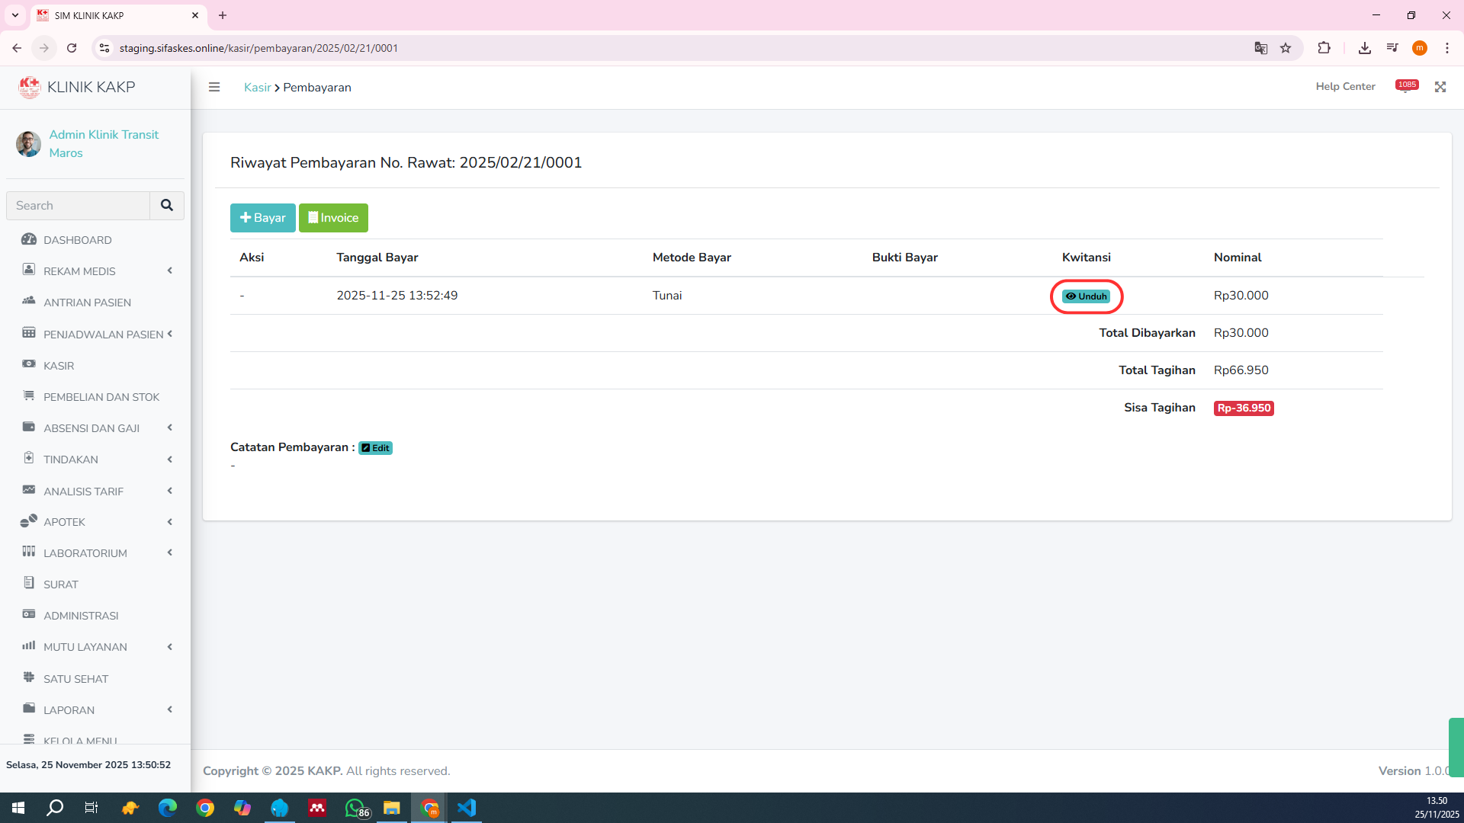The height and width of the screenshot is (823, 1464).
Task: Click the fullscreen expand icon
Action: [1440, 87]
